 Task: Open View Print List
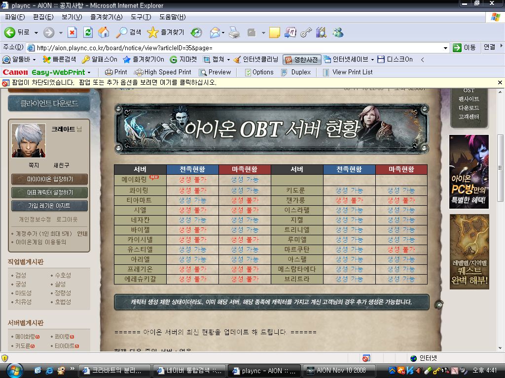click(x=348, y=72)
